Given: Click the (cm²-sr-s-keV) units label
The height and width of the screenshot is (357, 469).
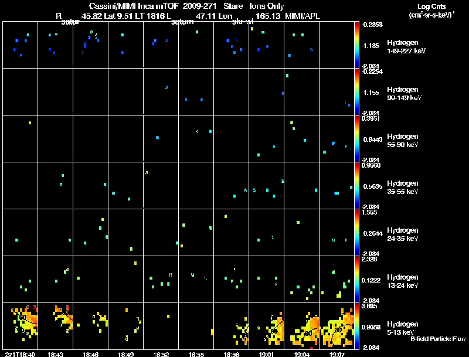Looking at the screenshot, I should click(432, 15).
